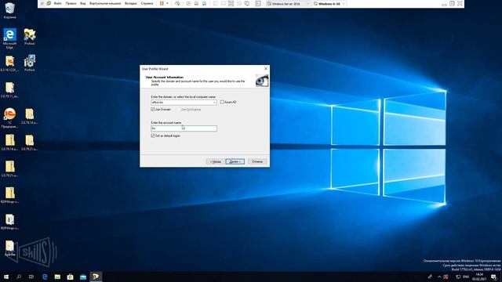This screenshot has height=282, width=502.
Task: Tick the Azure AD checkbox
Action: [222, 102]
